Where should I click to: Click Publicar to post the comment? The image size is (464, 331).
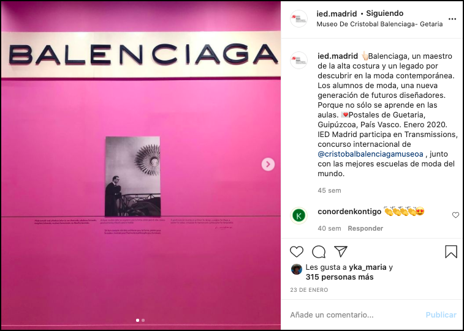(441, 314)
